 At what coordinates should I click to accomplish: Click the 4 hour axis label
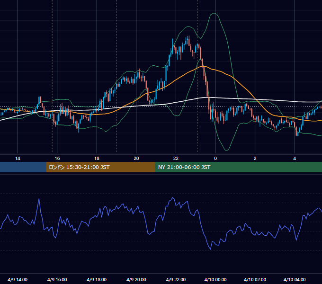295,159
